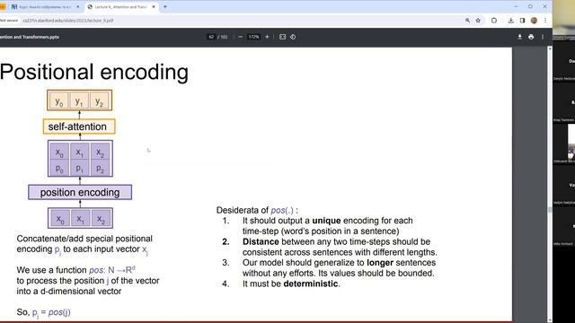Download the PDF from viewer toolbar
Screen dimensions: 575x323
click(519, 37)
